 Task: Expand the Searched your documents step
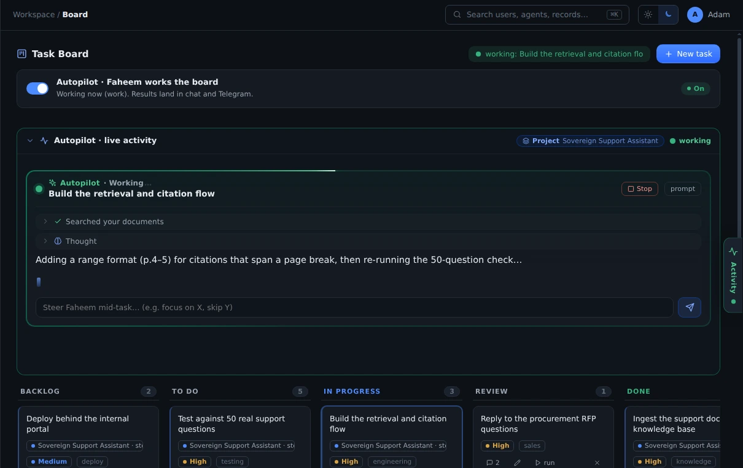[x=368, y=222]
